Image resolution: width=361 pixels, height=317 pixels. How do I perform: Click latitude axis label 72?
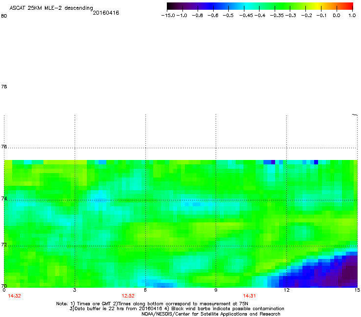click(4, 244)
